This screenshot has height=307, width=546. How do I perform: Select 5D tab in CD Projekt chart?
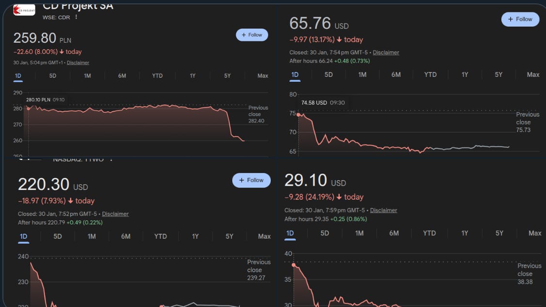click(53, 76)
